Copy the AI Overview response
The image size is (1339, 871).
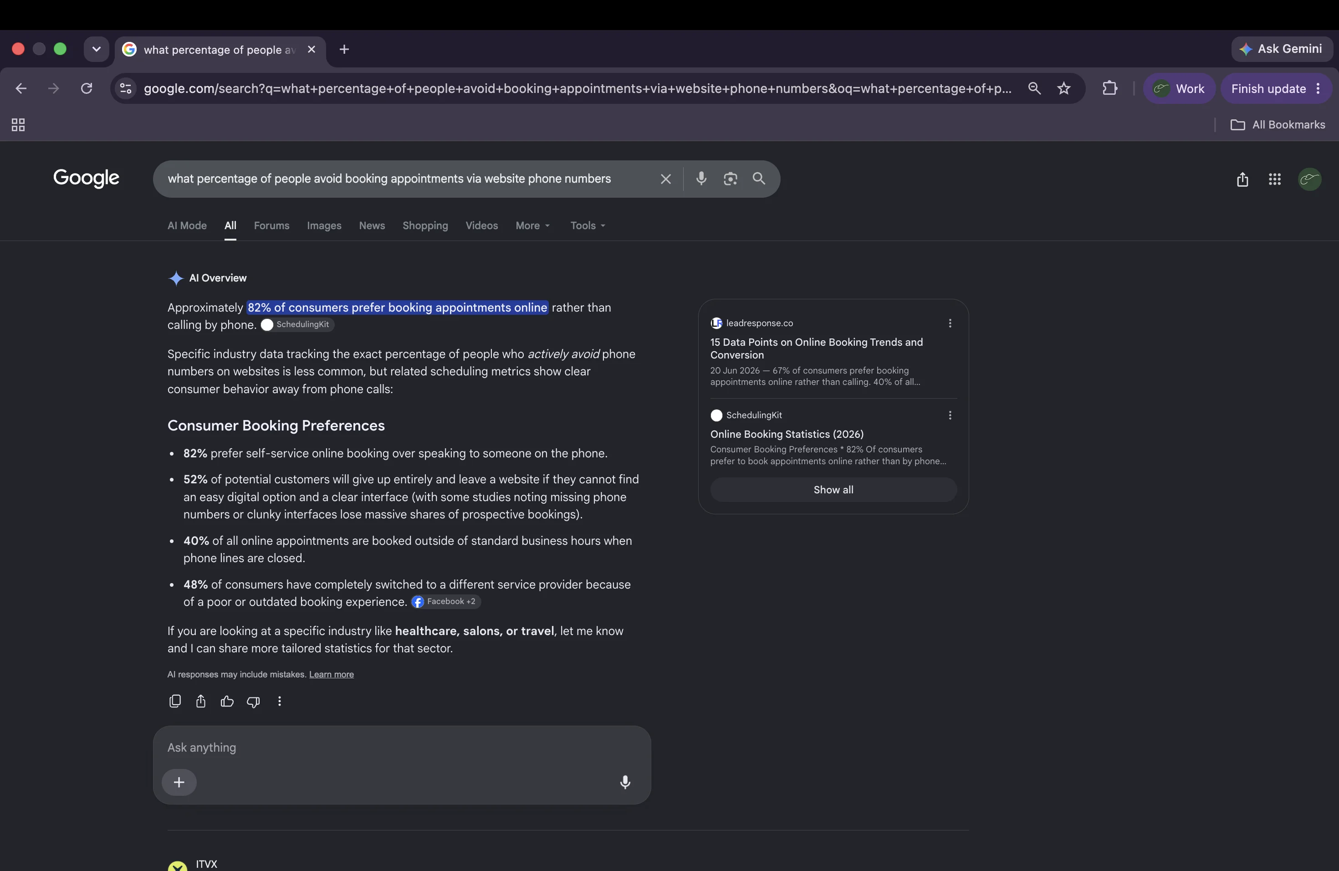pos(175,701)
